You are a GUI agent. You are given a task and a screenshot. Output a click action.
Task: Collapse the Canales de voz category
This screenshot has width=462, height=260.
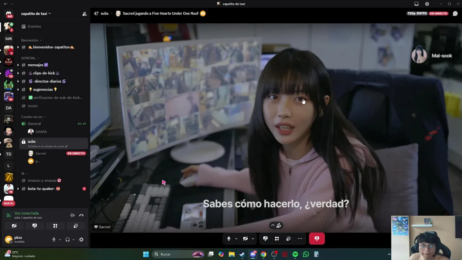tap(33, 117)
